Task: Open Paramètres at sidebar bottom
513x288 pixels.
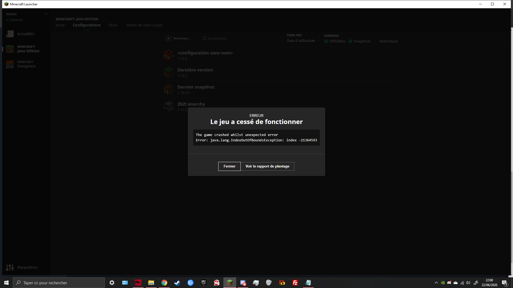Action: 26,267
